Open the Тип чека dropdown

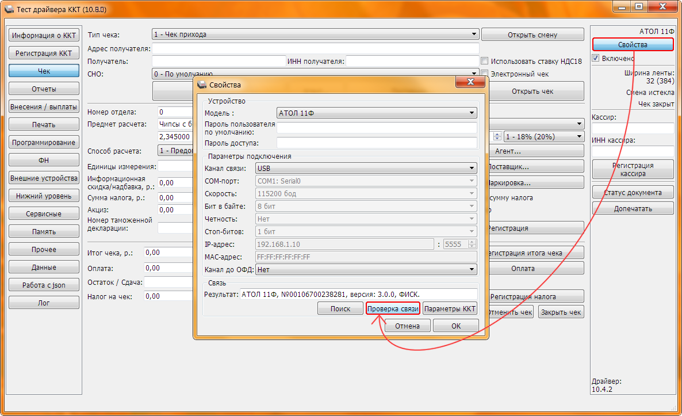[x=315, y=35]
